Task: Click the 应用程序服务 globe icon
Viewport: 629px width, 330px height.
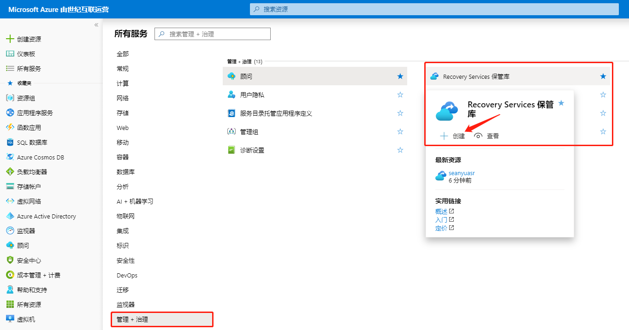Action: click(x=10, y=112)
